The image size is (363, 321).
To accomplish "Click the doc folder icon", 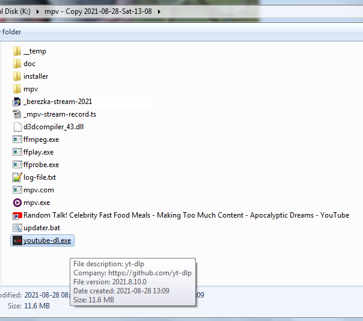I will [17, 64].
